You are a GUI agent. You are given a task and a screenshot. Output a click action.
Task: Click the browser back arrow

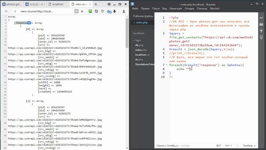click(7, 11)
